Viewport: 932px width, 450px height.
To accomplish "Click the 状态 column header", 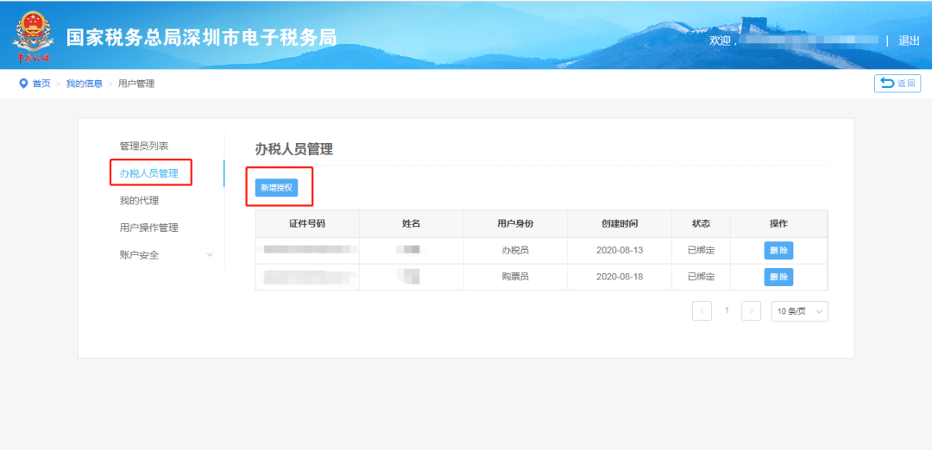I will click(702, 224).
